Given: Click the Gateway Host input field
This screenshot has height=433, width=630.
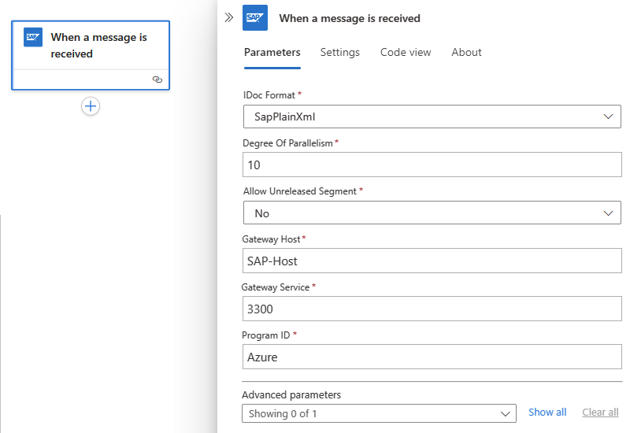Looking at the screenshot, I should (x=432, y=261).
